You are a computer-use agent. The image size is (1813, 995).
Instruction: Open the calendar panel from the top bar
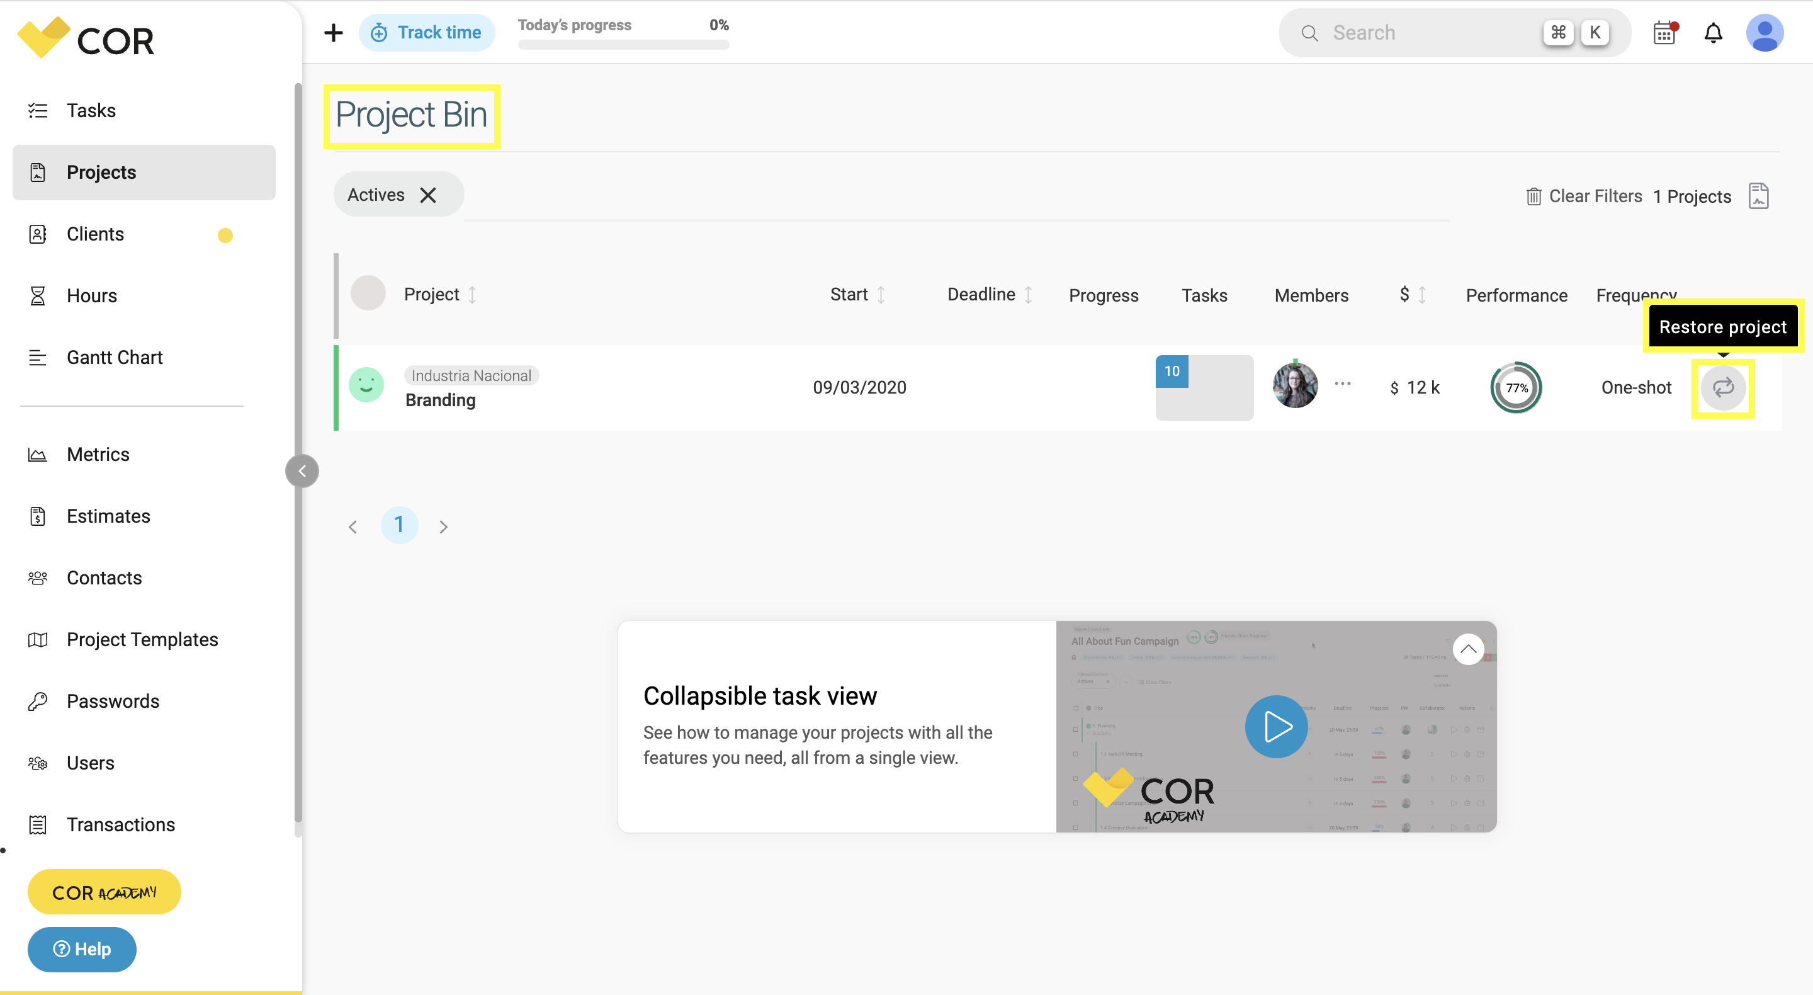tap(1664, 32)
